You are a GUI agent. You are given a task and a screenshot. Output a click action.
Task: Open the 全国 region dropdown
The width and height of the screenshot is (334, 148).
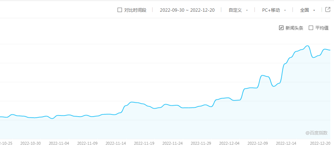click(x=307, y=10)
